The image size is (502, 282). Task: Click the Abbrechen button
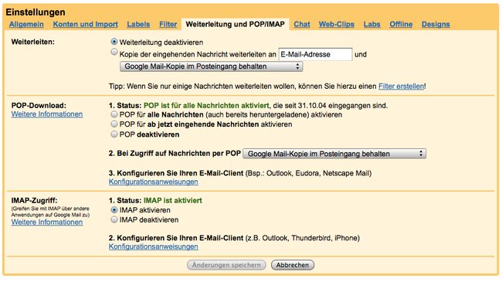pos(293,265)
